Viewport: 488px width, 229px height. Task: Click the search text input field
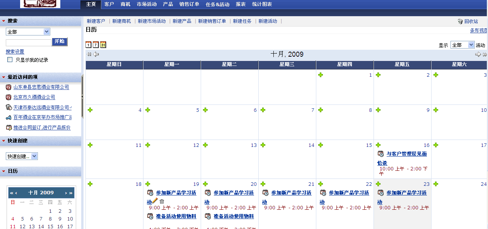click(x=29, y=42)
